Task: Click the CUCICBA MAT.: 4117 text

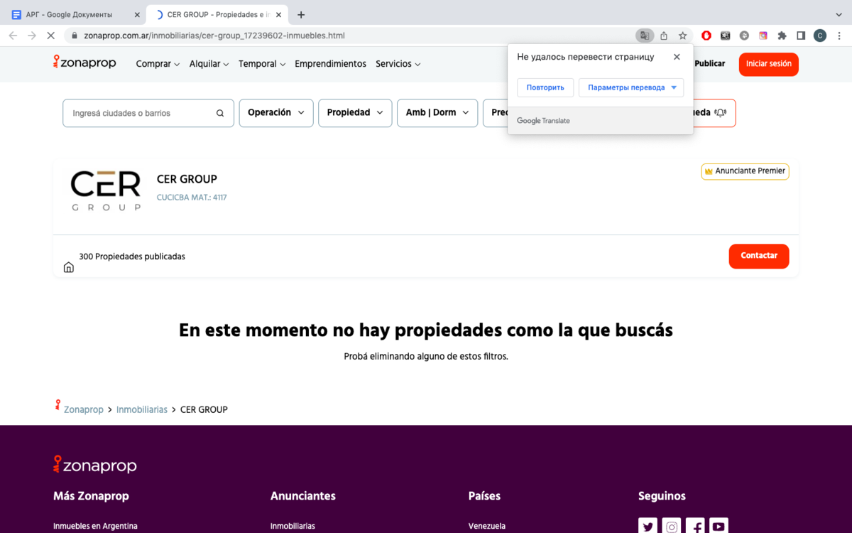Action: (x=192, y=198)
